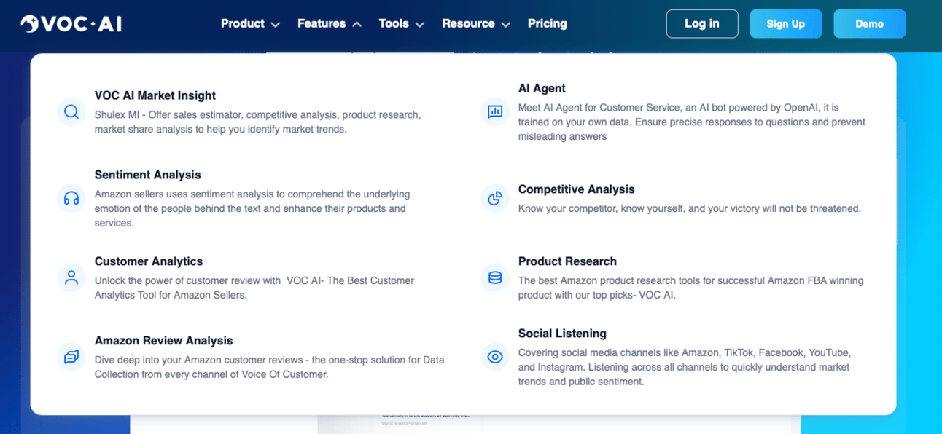Screen dimensions: 942x434
Task: Click the magnifier icon beside VOC AI Market Insight
Action: [71, 111]
